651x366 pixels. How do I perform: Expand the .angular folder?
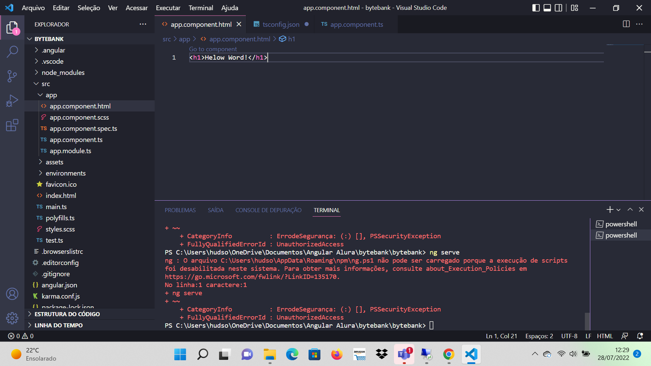click(x=90, y=50)
